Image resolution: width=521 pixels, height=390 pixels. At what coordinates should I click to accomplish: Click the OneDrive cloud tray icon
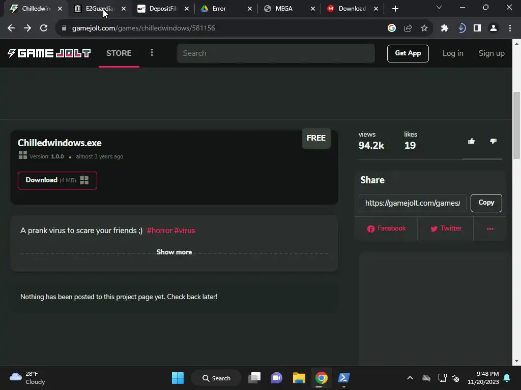(x=426, y=378)
